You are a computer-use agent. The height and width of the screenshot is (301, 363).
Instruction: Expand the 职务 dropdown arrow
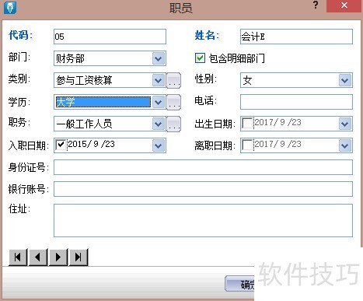[x=159, y=124]
